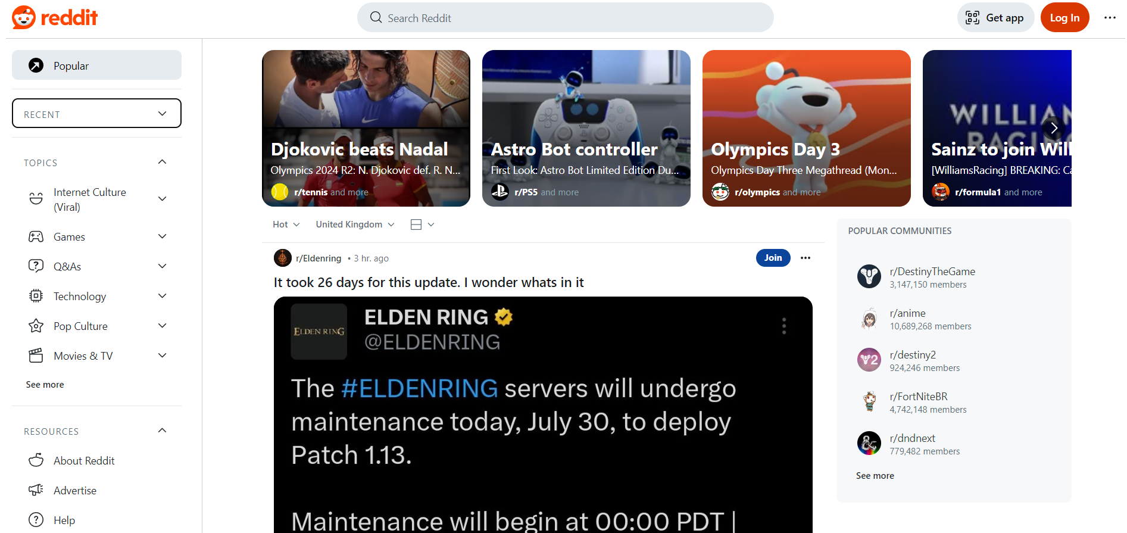
Task: Open the United Kingdom location dropdown
Action: coord(355,225)
